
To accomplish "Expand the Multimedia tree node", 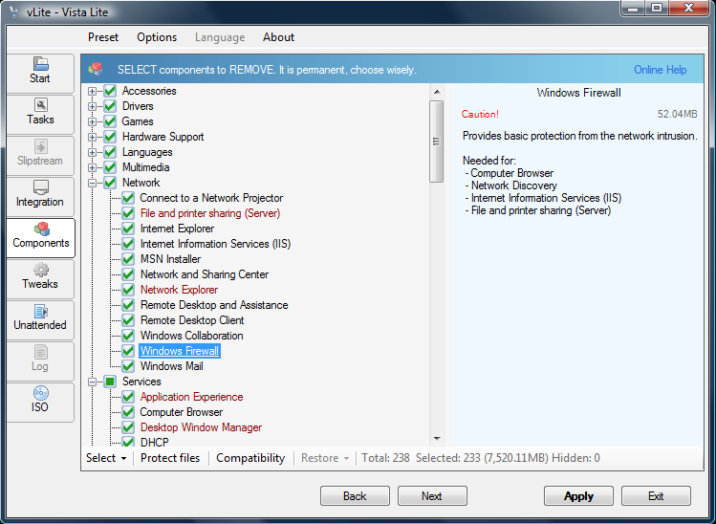I will coord(92,167).
